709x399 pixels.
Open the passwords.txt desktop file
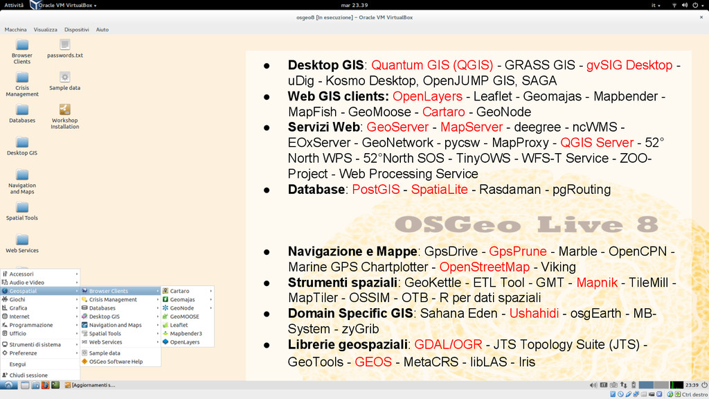(64, 49)
